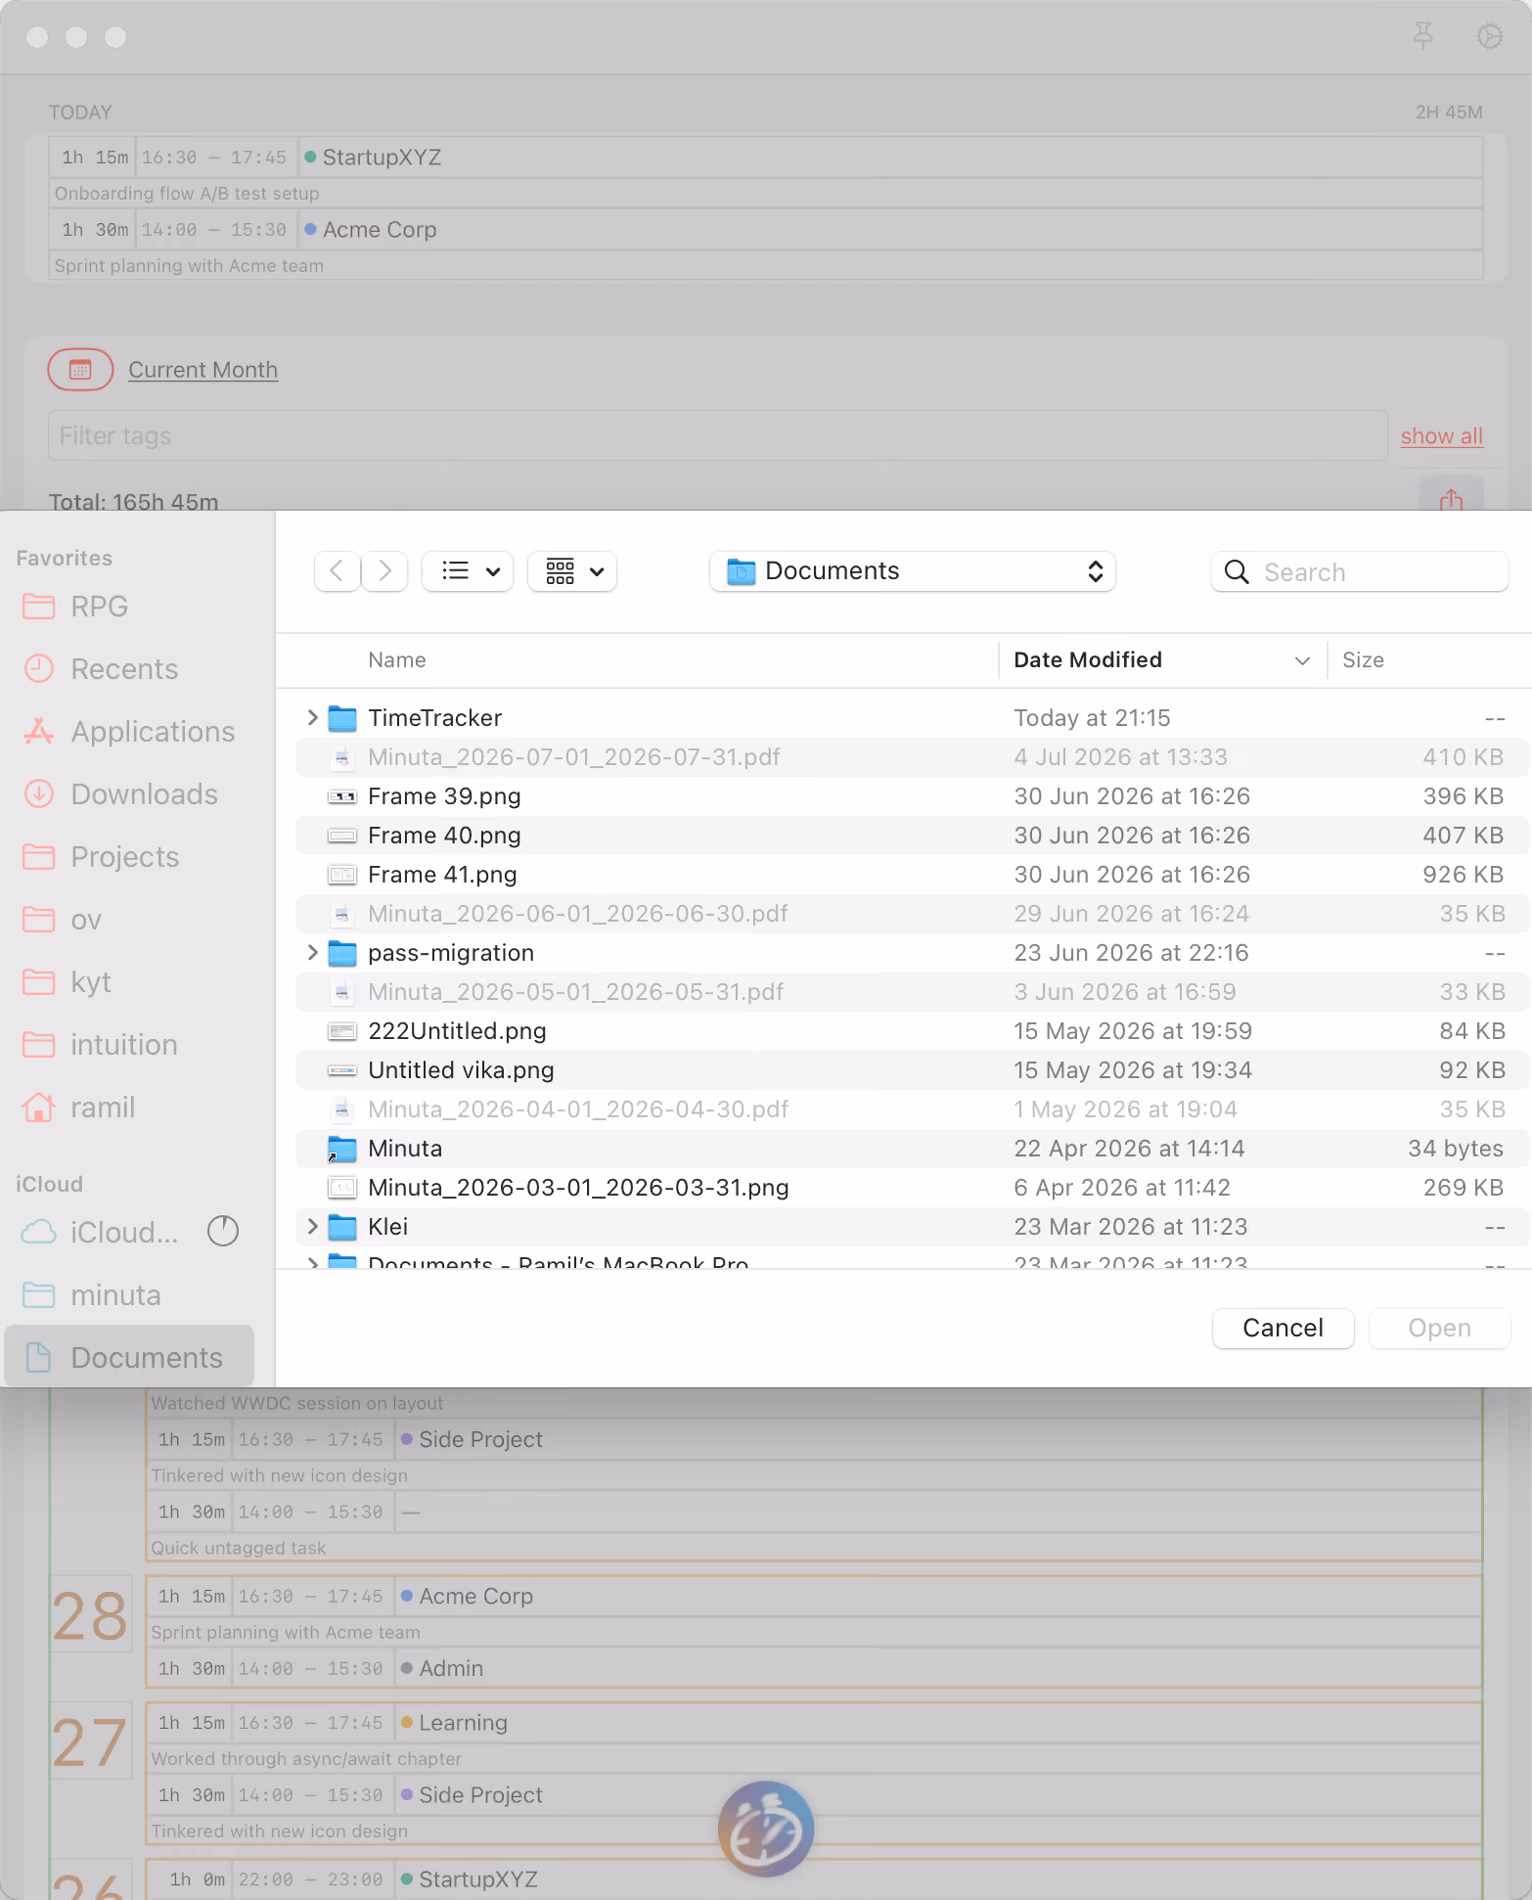Click the iCloud sync progress indicator

tap(223, 1231)
